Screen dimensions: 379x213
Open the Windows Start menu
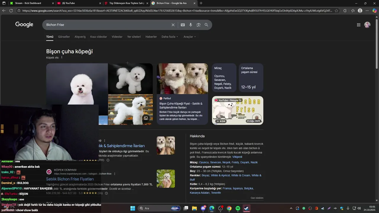tap(133, 208)
